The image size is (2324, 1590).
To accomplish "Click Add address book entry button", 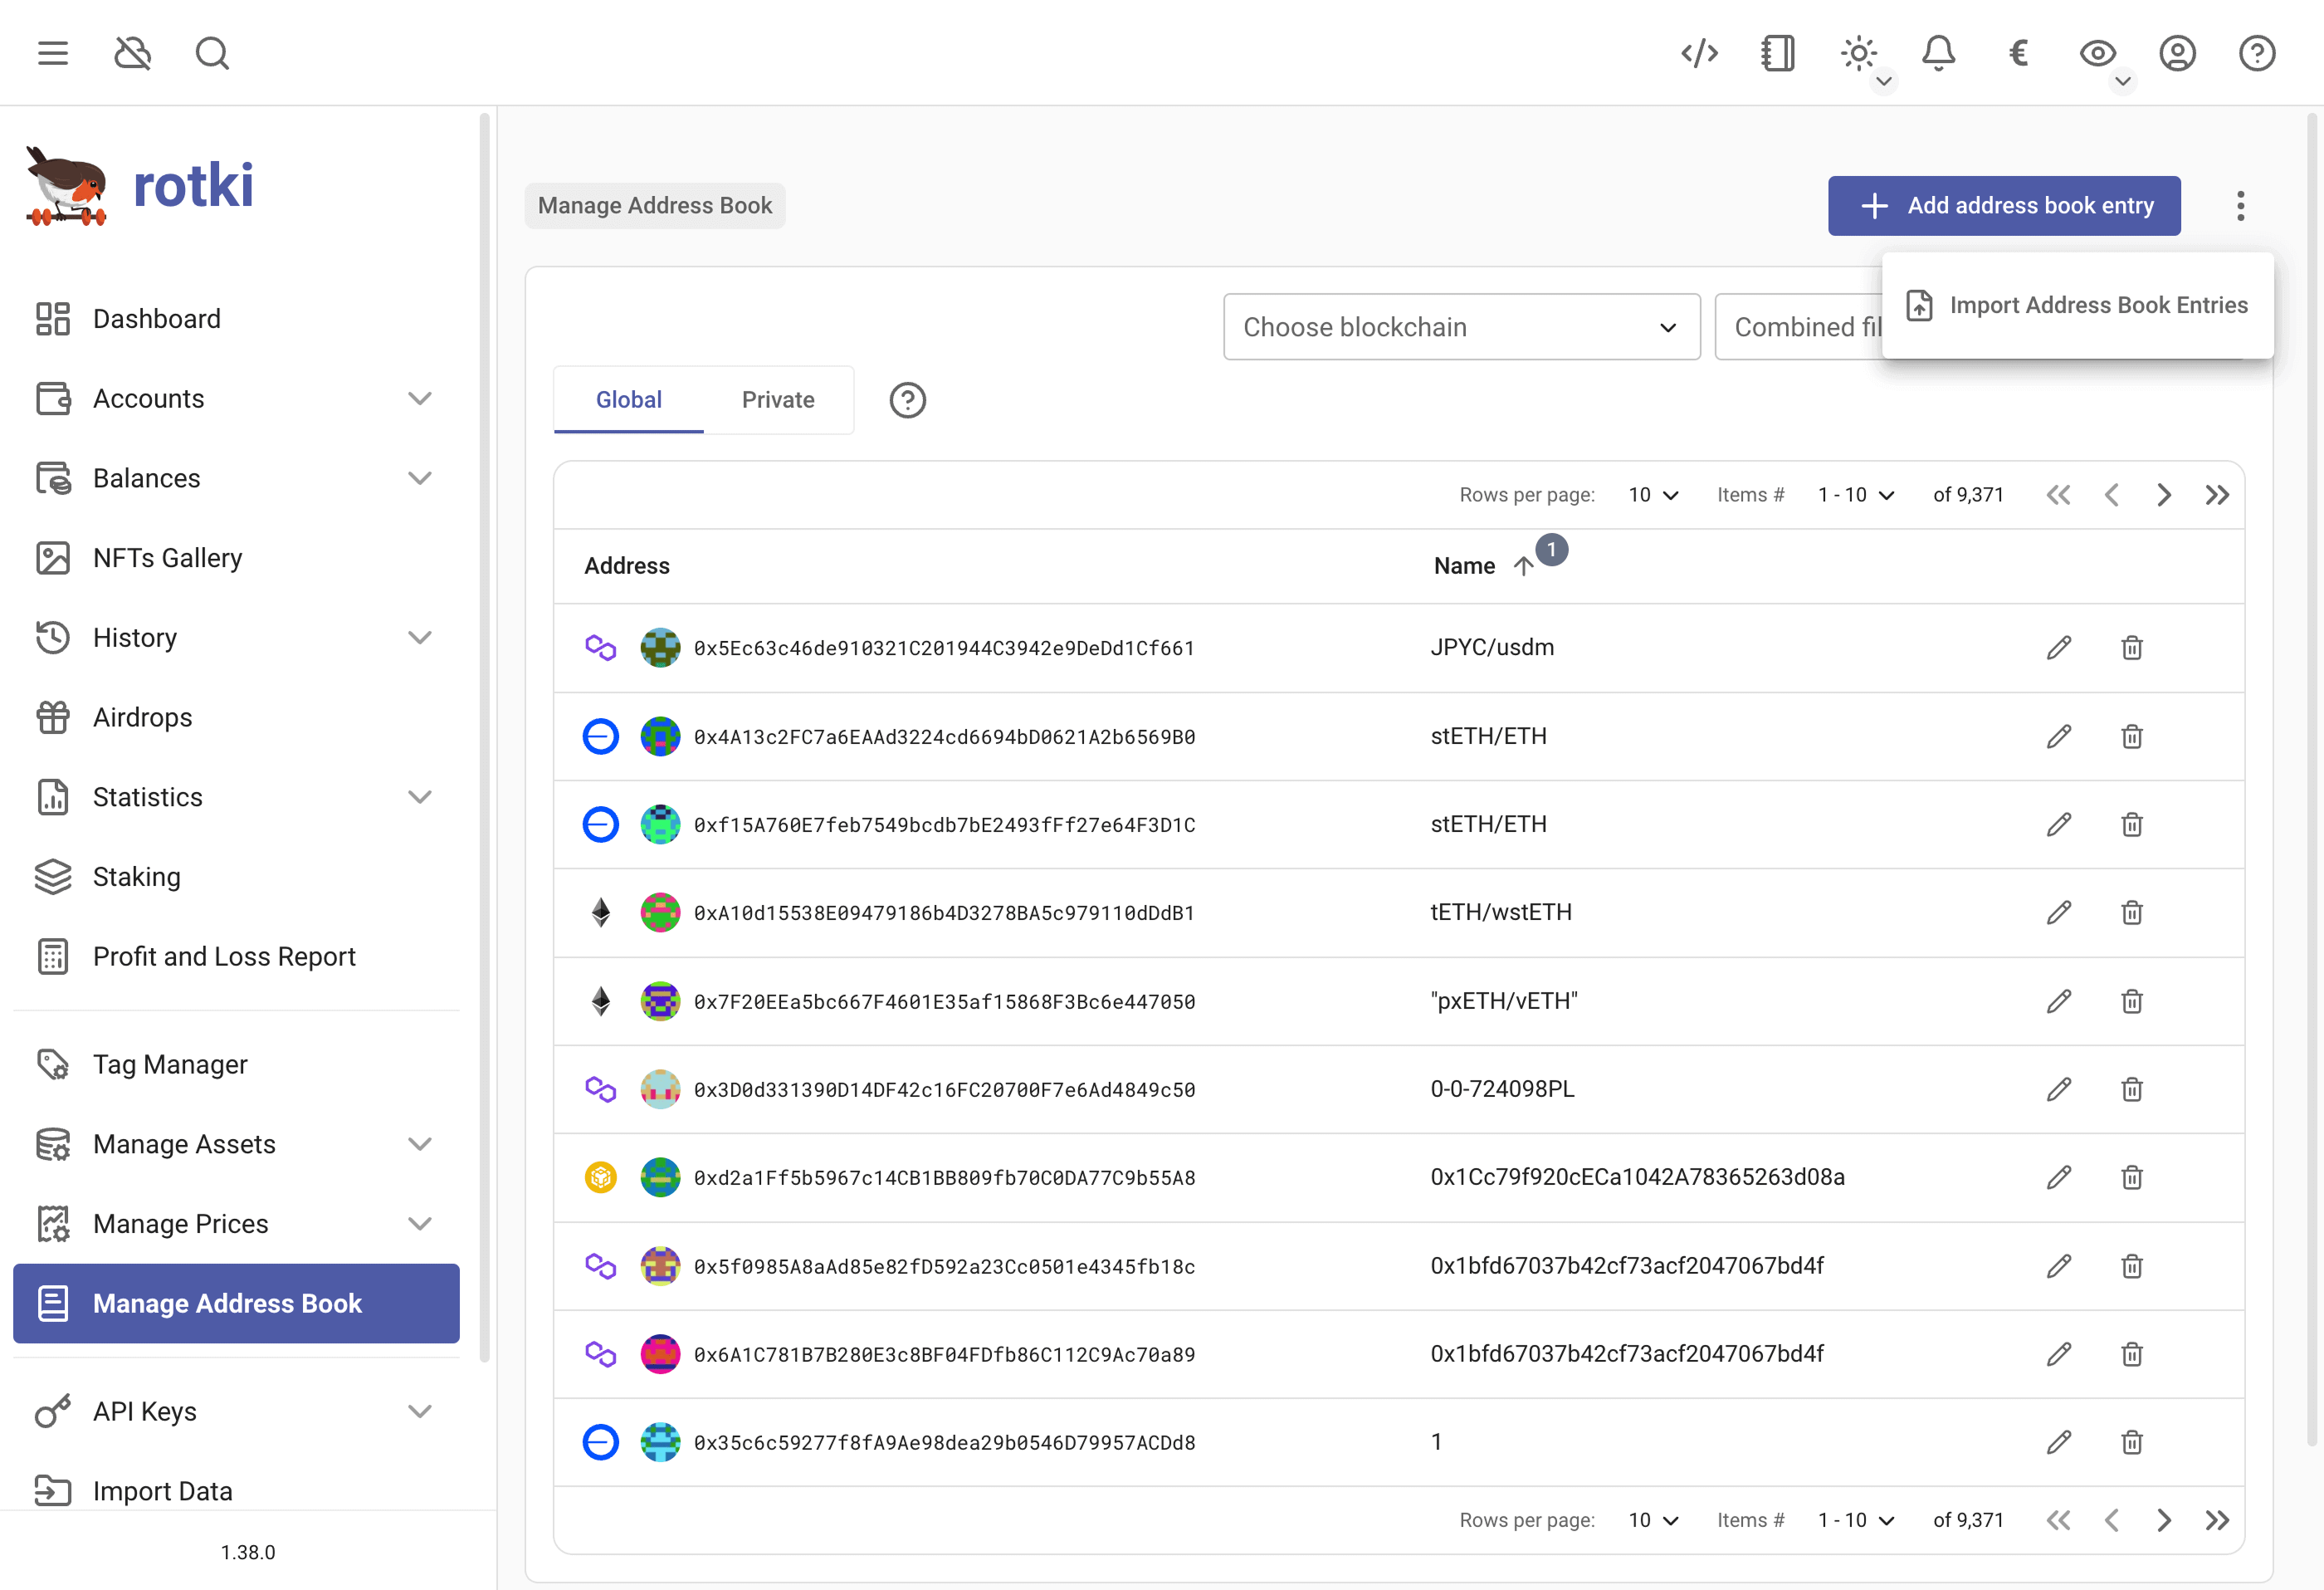I will click(x=2004, y=206).
